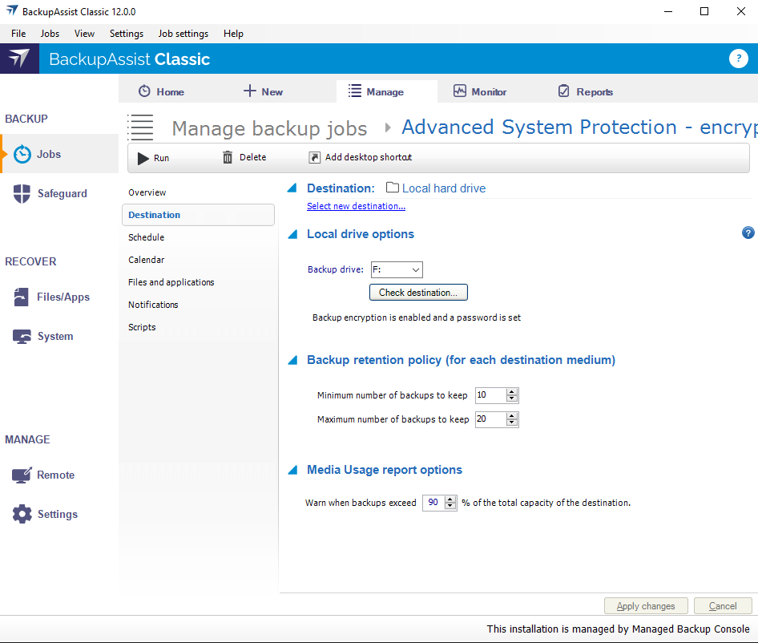This screenshot has width=758, height=643.
Task: Increase minimum number of backups to keep
Action: tap(512, 392)
